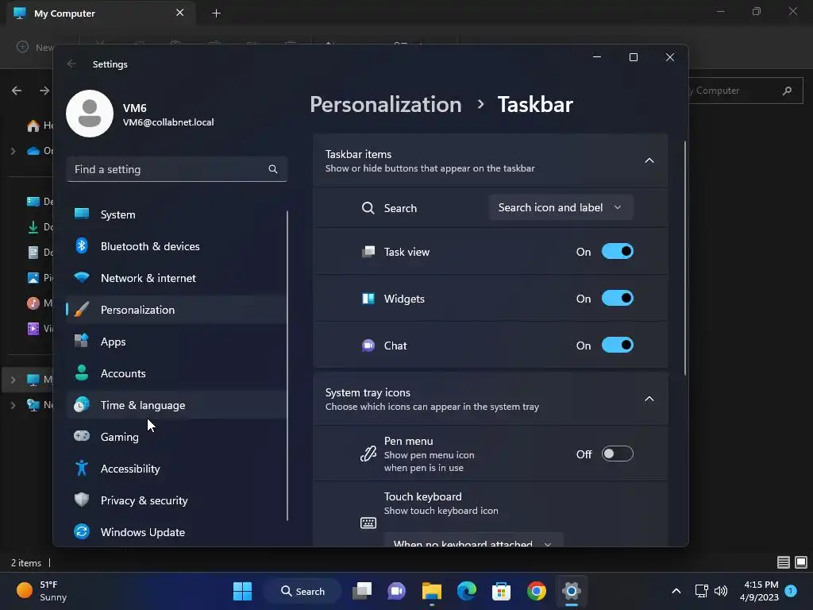Click the Windows Update sync icon

82,531
